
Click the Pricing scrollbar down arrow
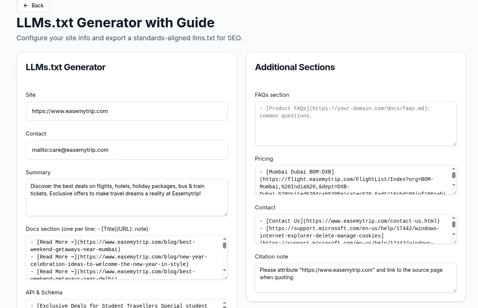tap(454, 185)
